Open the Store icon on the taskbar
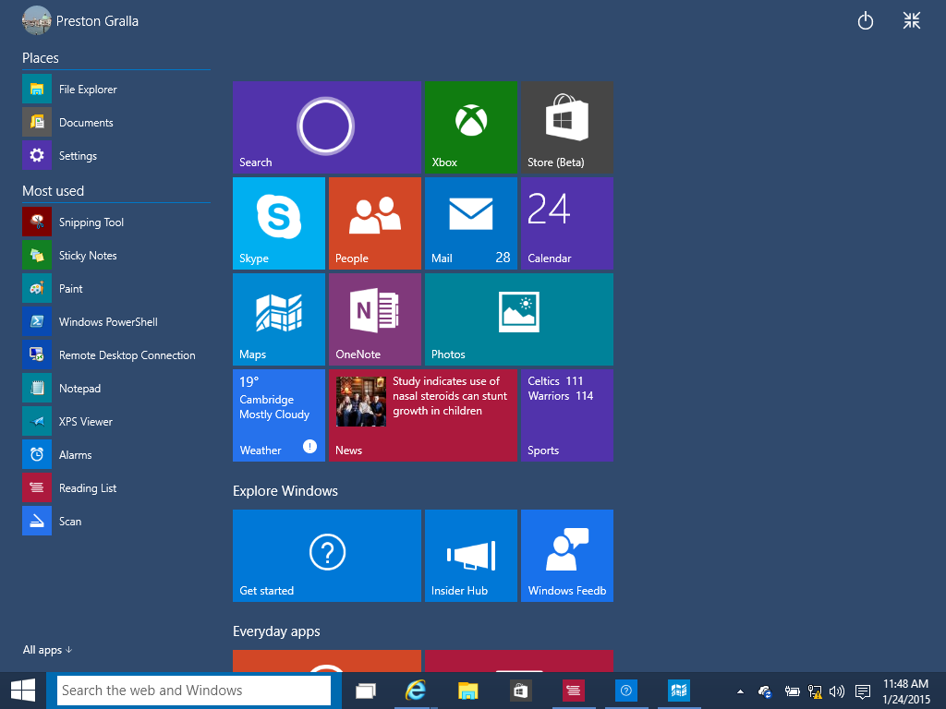946x709 pixels. coord(520,691)
